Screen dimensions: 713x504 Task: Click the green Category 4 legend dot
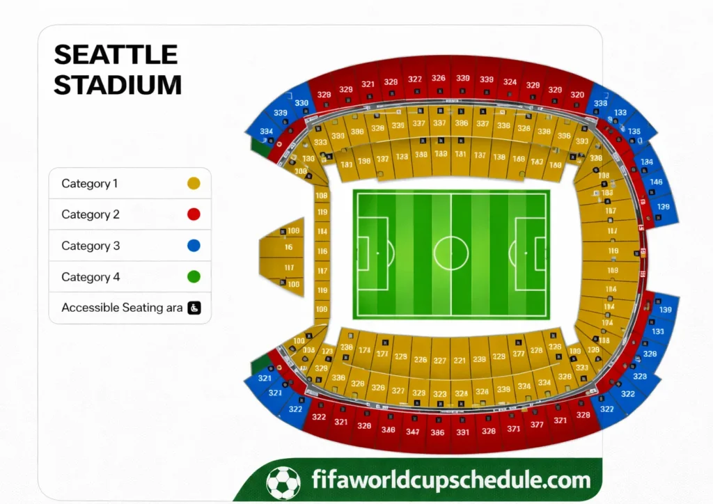[x=194, y=277]
